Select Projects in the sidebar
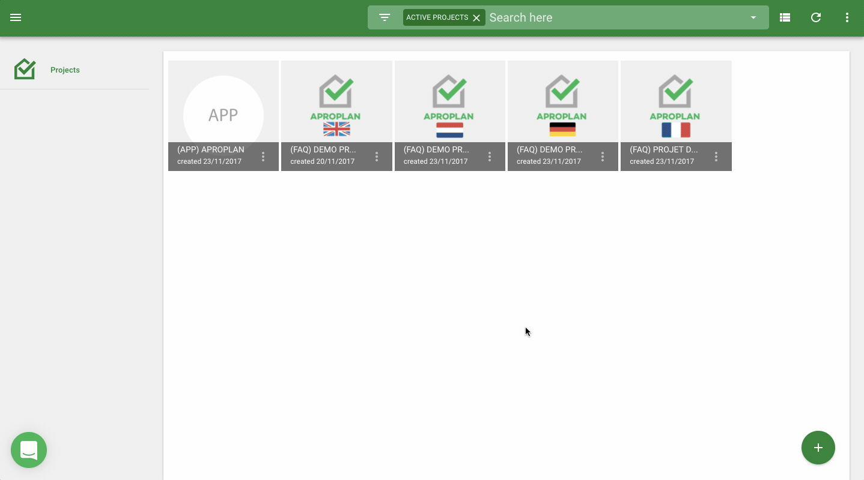Image resolution: width=864 pixels, height=480 pixels. click(65, 70)
